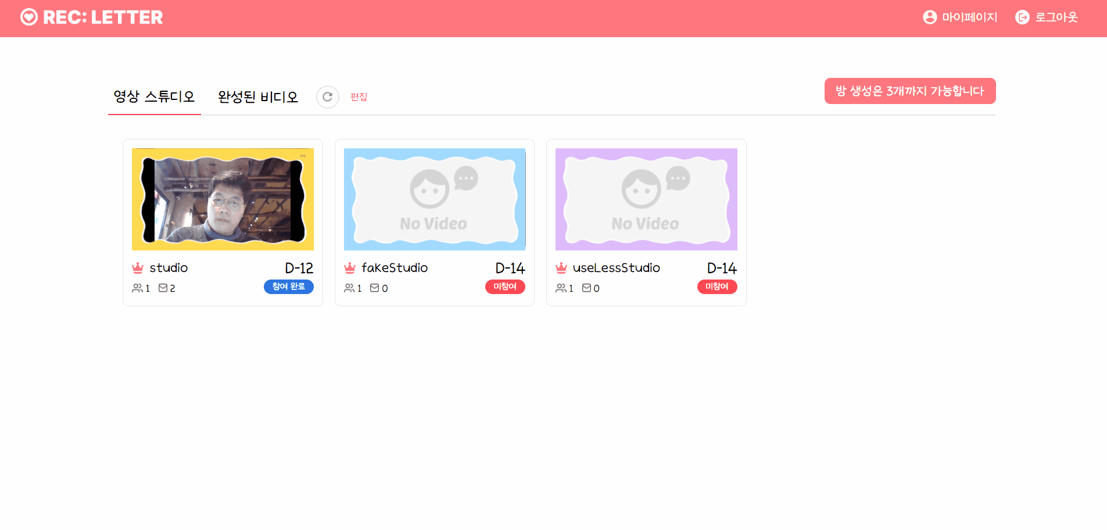The image size is (1107, 530).
Task: Click the 편집 edit link
Action: pos(359,97)
